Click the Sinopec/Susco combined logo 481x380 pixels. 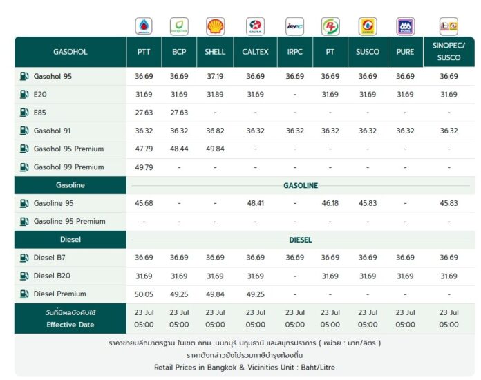click(449, 26)
